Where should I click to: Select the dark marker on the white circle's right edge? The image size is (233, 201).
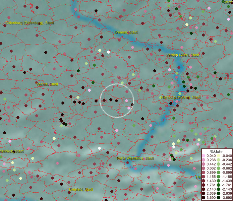132,105
